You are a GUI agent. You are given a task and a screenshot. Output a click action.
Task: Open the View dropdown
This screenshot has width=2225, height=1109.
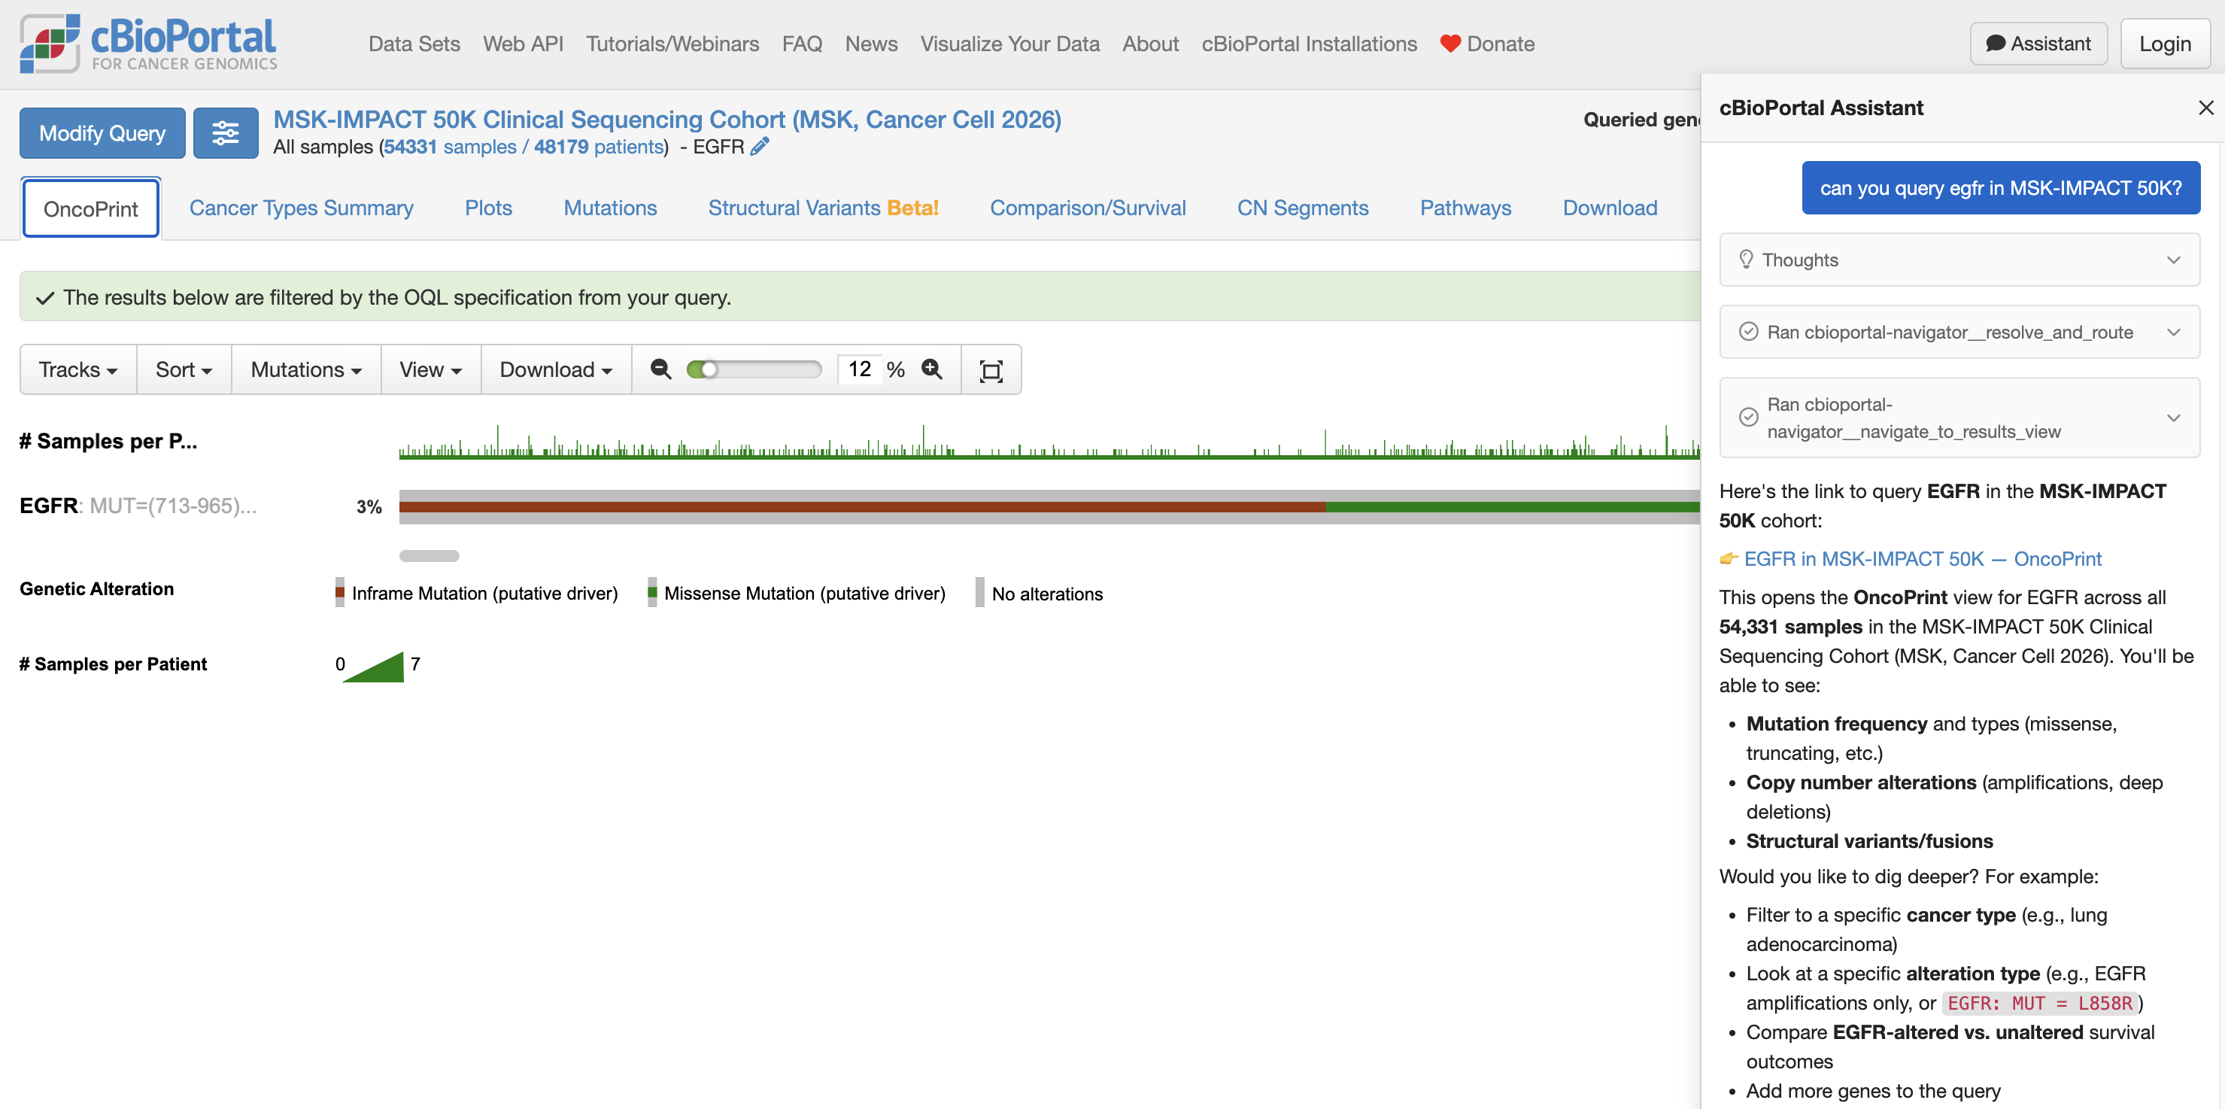(430, 369)
